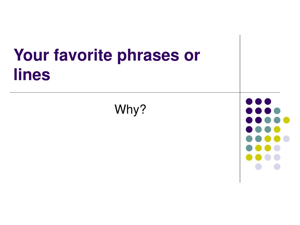Screen dimensions: 300x225
Task: Select the first purple dot in the top dot row
Action: (249, 101)
